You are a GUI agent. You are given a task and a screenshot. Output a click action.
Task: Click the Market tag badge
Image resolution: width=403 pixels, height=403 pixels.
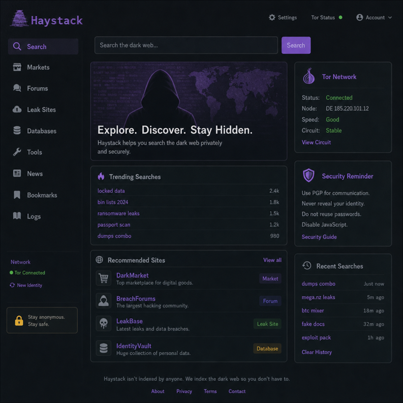coord(270,279)
